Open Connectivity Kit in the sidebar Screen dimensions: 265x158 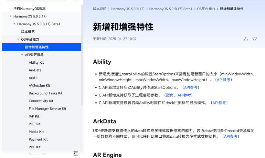point(41,101)
